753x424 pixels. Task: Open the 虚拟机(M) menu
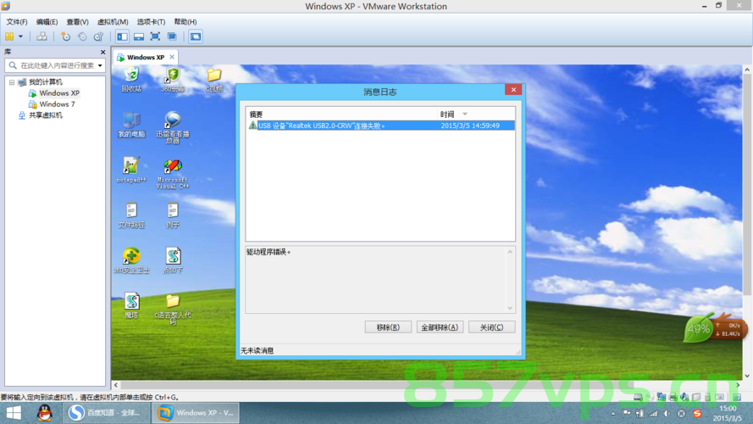point(113,22)
